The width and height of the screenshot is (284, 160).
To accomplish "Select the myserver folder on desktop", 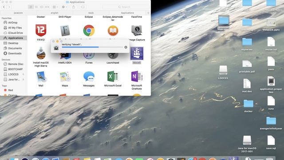I will pos(247,42).
